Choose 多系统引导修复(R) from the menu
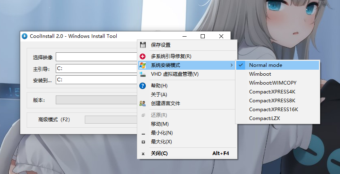340x174 pixels. pos(187,56)
